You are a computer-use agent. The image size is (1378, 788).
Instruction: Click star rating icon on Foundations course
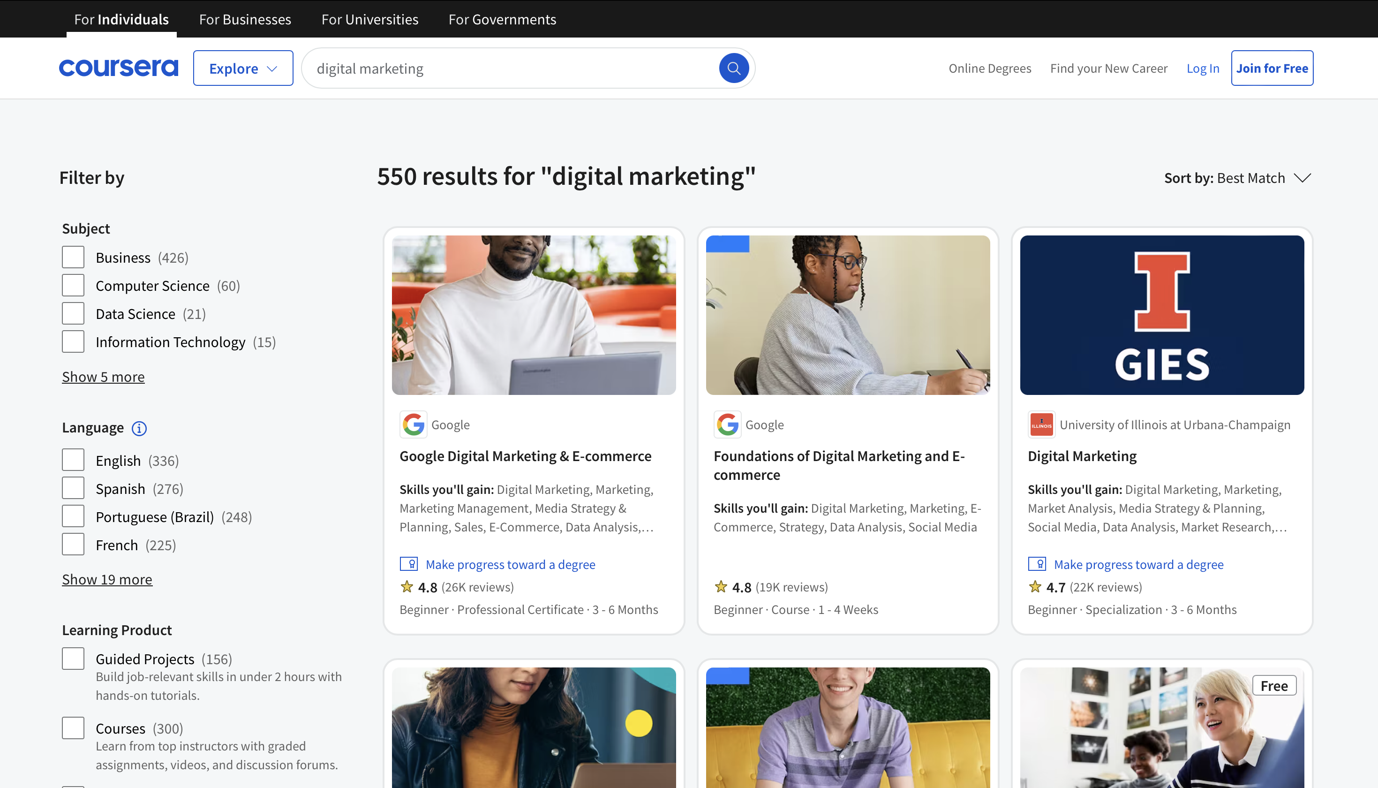click(721, 587)
